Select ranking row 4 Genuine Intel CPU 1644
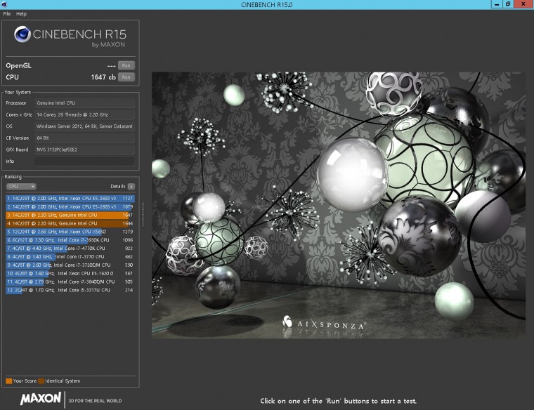 coord(70,223)
